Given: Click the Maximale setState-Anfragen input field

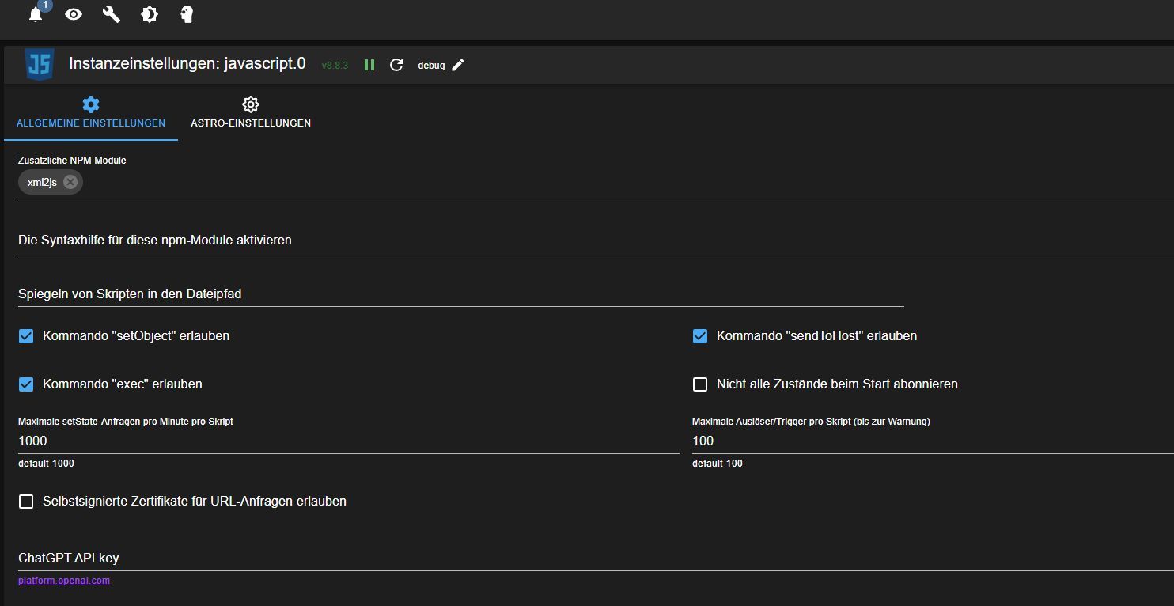Looking at the screenshot, I should click(x=348, y=441).
